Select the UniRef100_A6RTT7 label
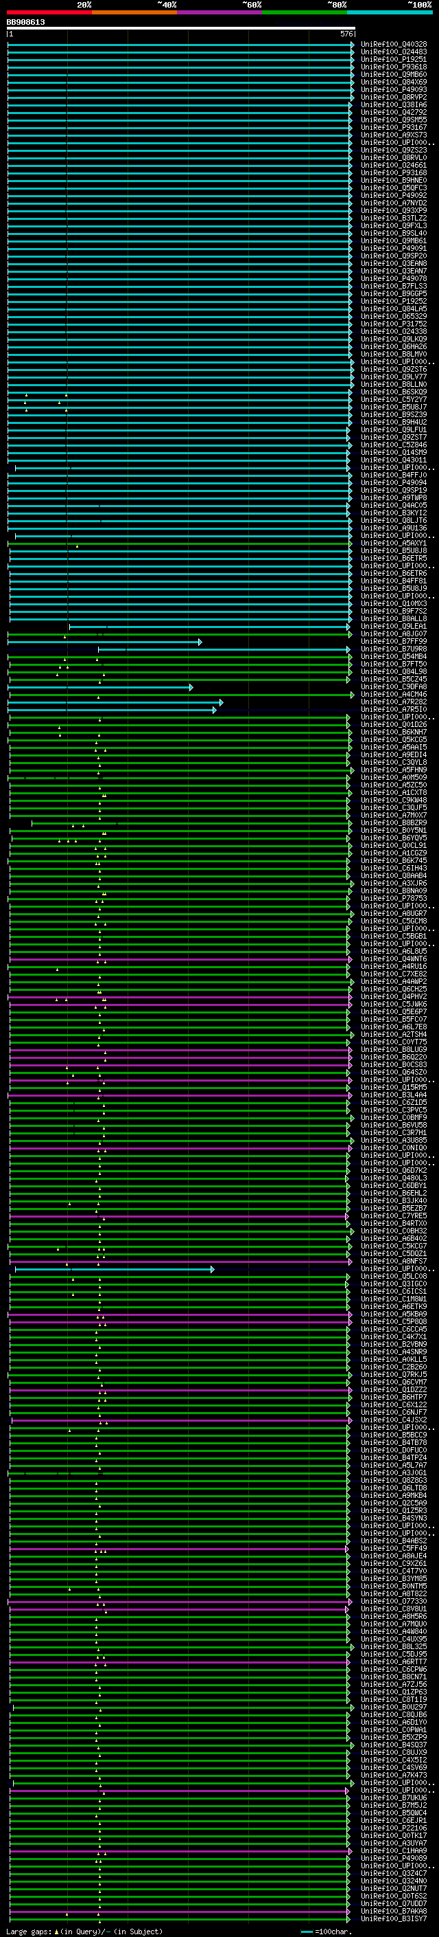Viewport: 439px width, 1937px height. [x=394, y=1661]
